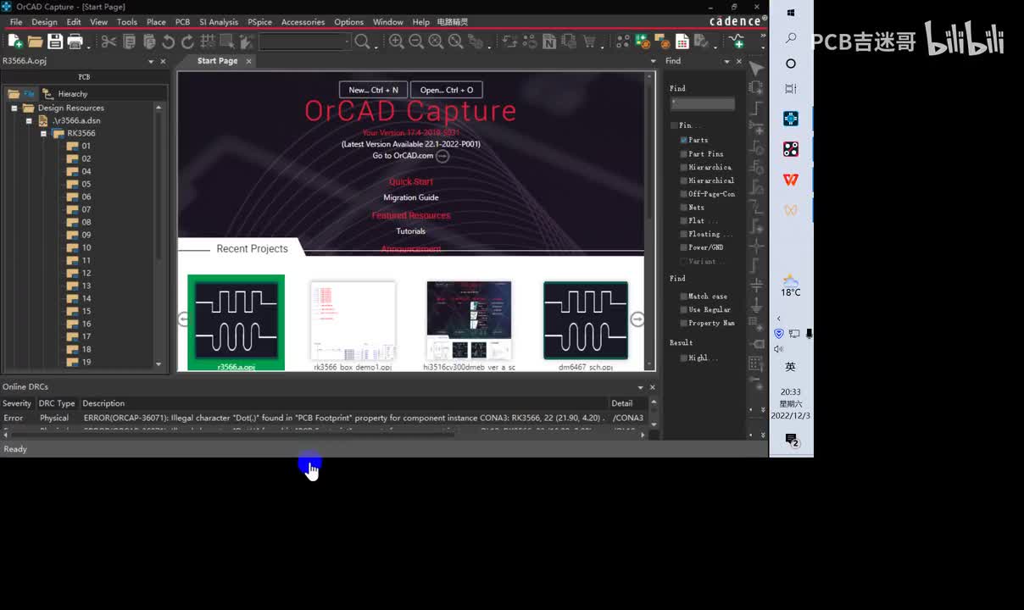
Task: Click the New... Ctrl + N button
Action: pyautogui.click(x=373, y=90)
